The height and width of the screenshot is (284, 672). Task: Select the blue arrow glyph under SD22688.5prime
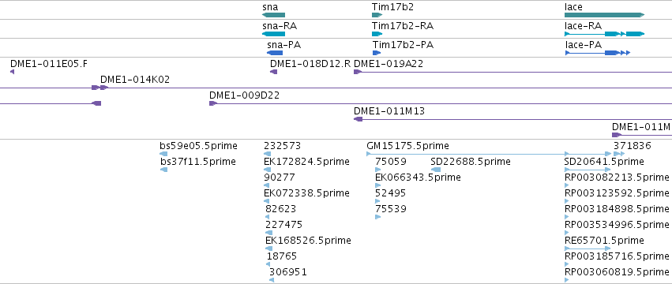[436, 170]
